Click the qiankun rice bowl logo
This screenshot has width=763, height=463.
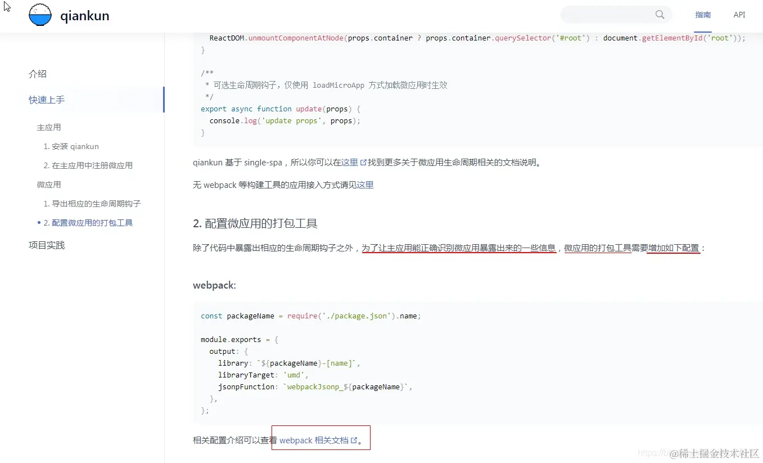[x=40, y=15]
